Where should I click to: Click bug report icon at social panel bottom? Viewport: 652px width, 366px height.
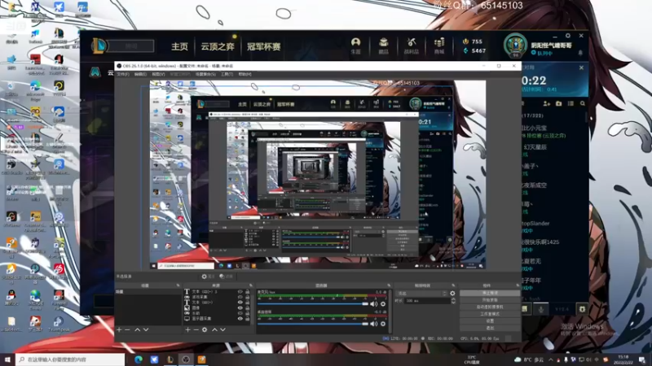coord(582,309)
